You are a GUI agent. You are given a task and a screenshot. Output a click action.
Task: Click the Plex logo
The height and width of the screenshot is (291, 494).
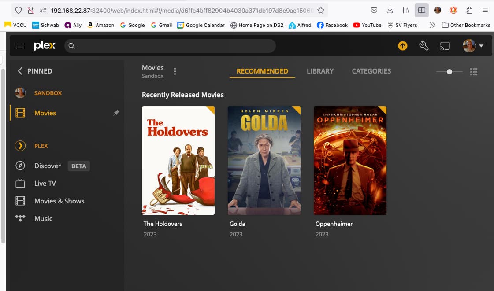point(45,46)
